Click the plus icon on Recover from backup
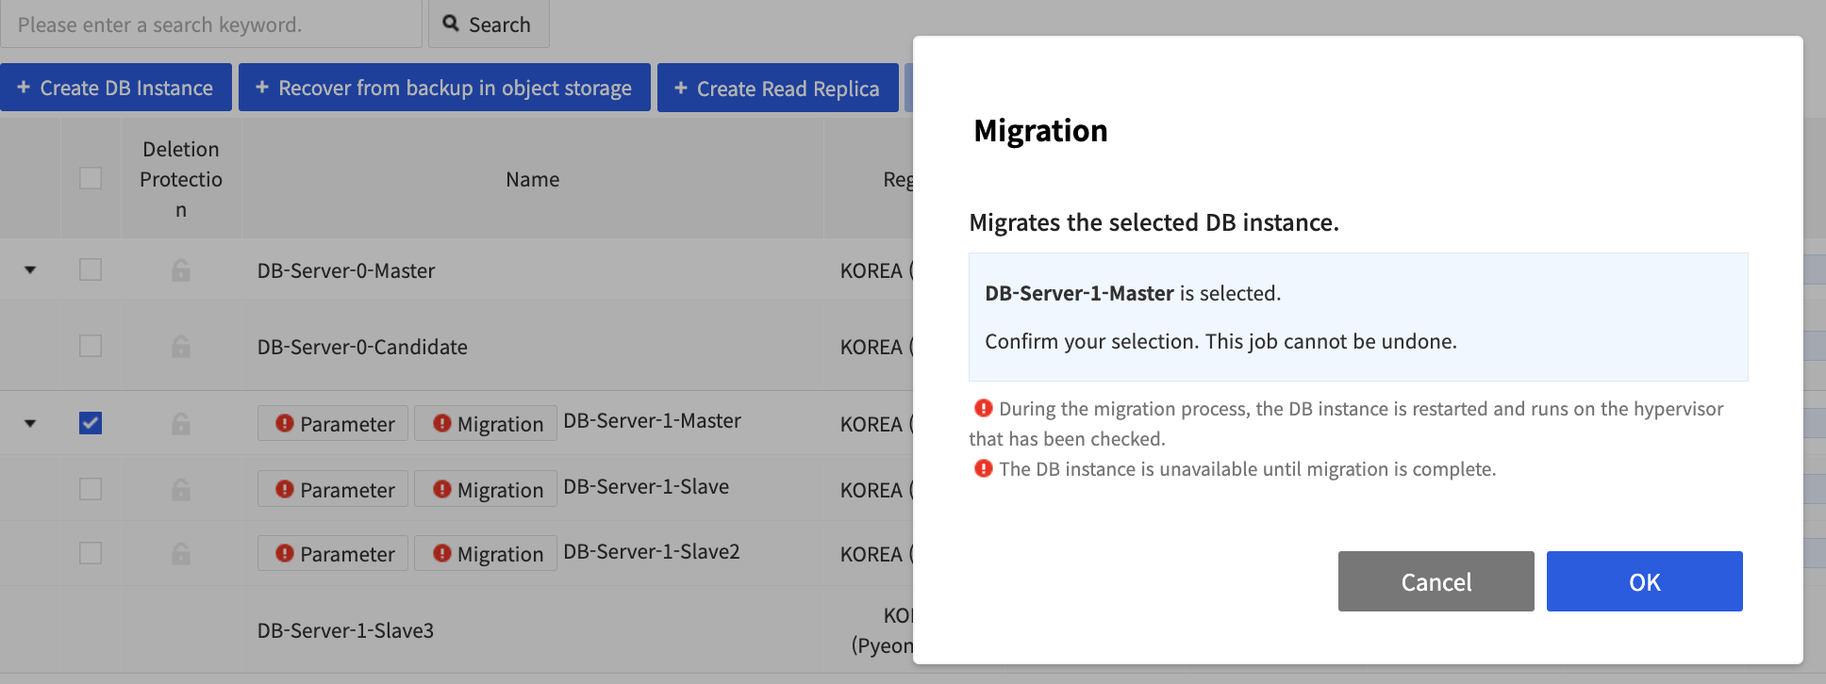 (x=262, y=87)
